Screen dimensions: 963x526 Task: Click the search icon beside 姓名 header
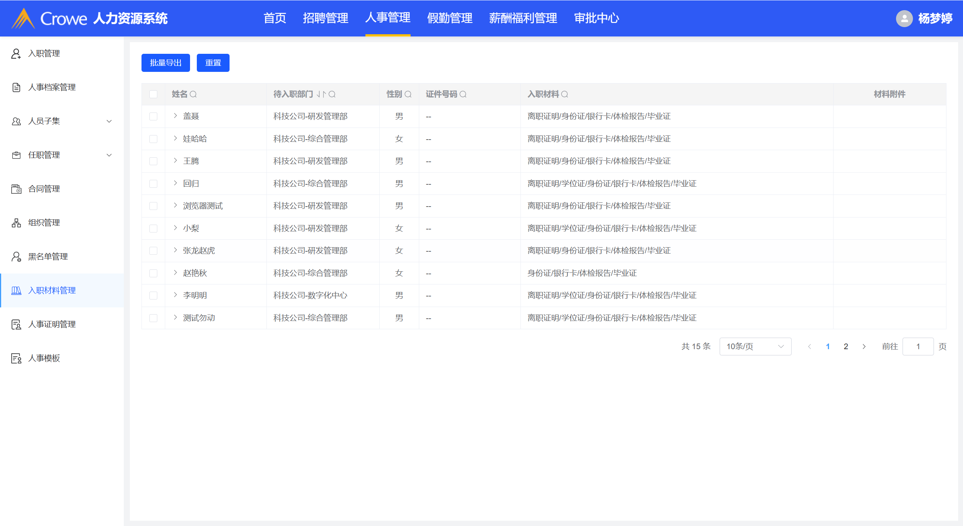[193, 94]
